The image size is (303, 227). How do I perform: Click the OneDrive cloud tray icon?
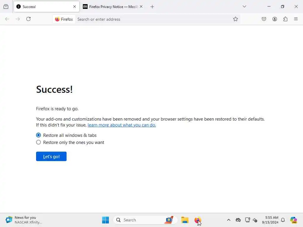pyautogui.click(x=238, y=220)
